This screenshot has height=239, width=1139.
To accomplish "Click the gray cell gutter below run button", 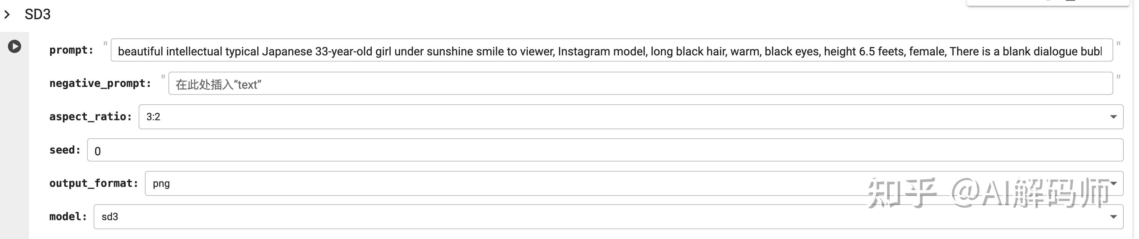I will (x=15, y=154).
